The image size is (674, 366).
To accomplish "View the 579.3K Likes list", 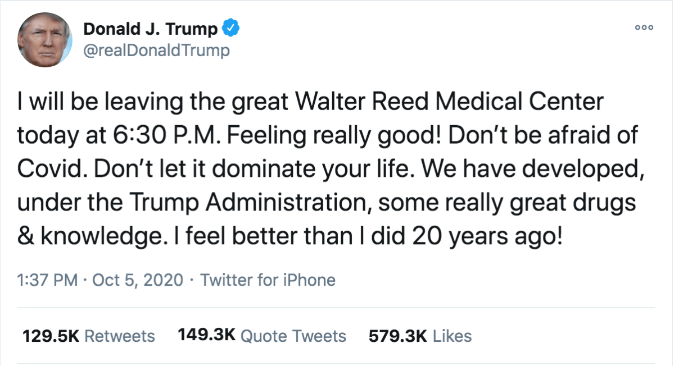I will pos(420,336).
